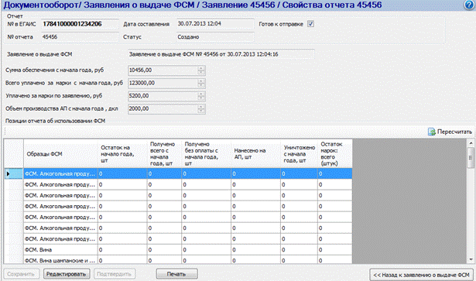
Task: Click Получено без оплаты column header
Action: [207, 154]
